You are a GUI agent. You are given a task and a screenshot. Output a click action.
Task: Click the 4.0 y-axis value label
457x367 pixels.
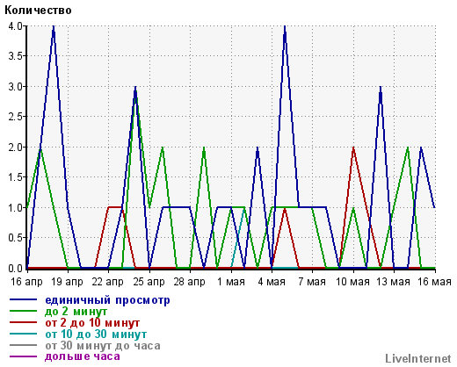[x=15, y=26]
